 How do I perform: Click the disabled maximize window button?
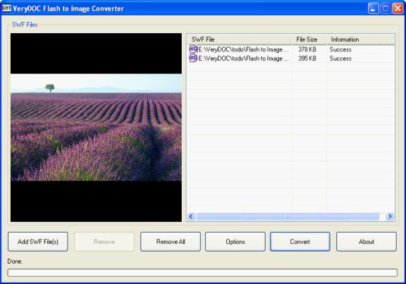click(x=386, y=8)
